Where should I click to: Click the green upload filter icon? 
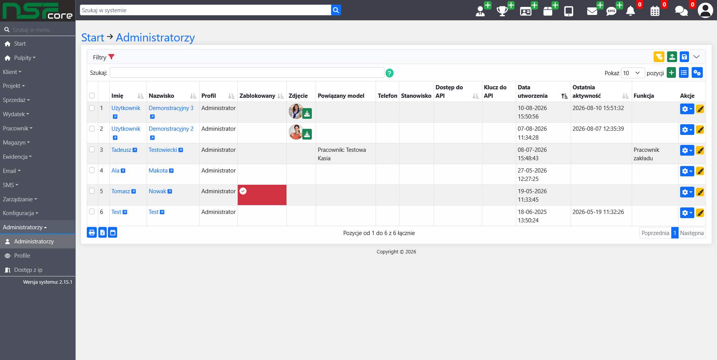click(x=672, y=57)
